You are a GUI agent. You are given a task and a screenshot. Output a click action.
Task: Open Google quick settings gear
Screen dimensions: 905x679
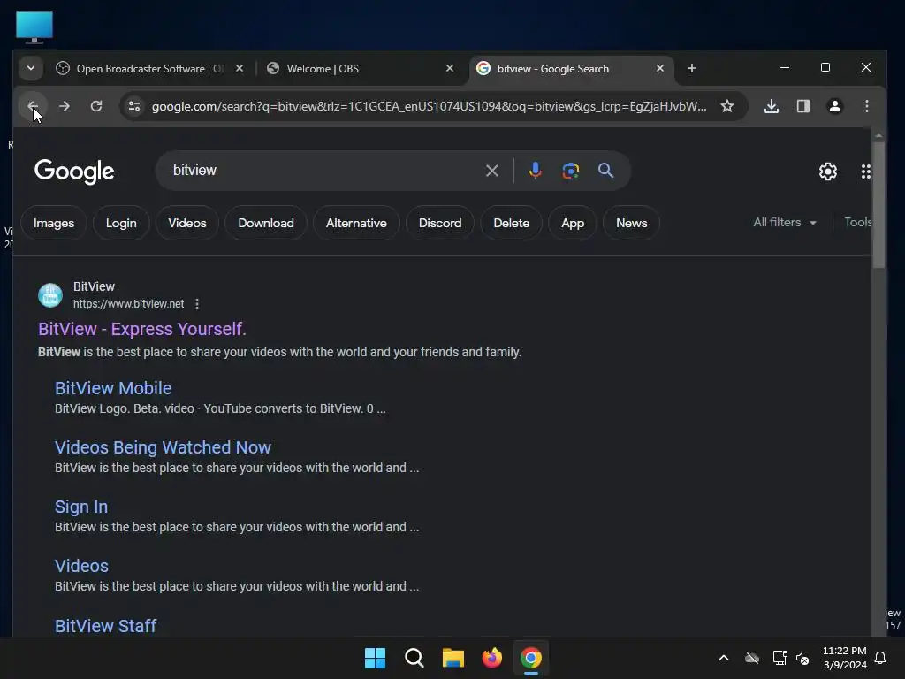pos(828,172)
